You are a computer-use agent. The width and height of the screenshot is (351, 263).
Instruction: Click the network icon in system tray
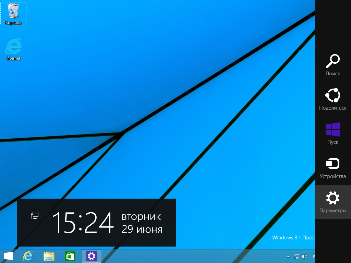point(296,256)
